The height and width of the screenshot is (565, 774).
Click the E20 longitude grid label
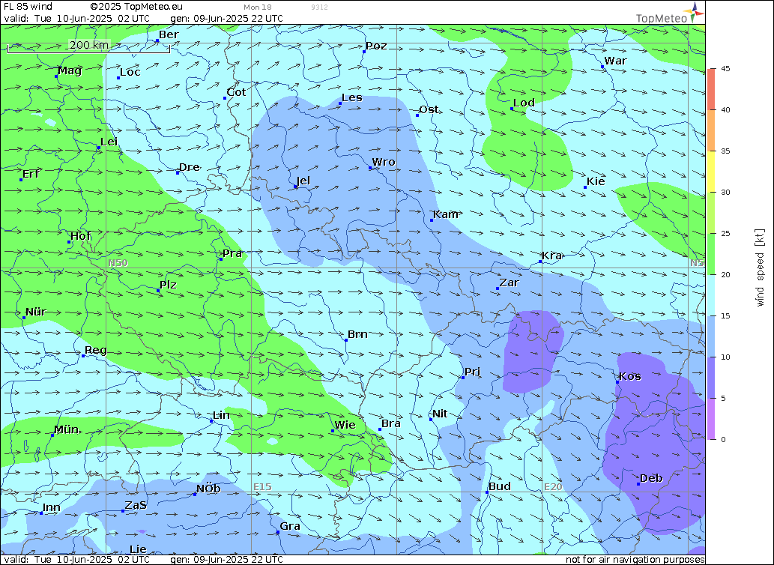(x=553, y=486)
